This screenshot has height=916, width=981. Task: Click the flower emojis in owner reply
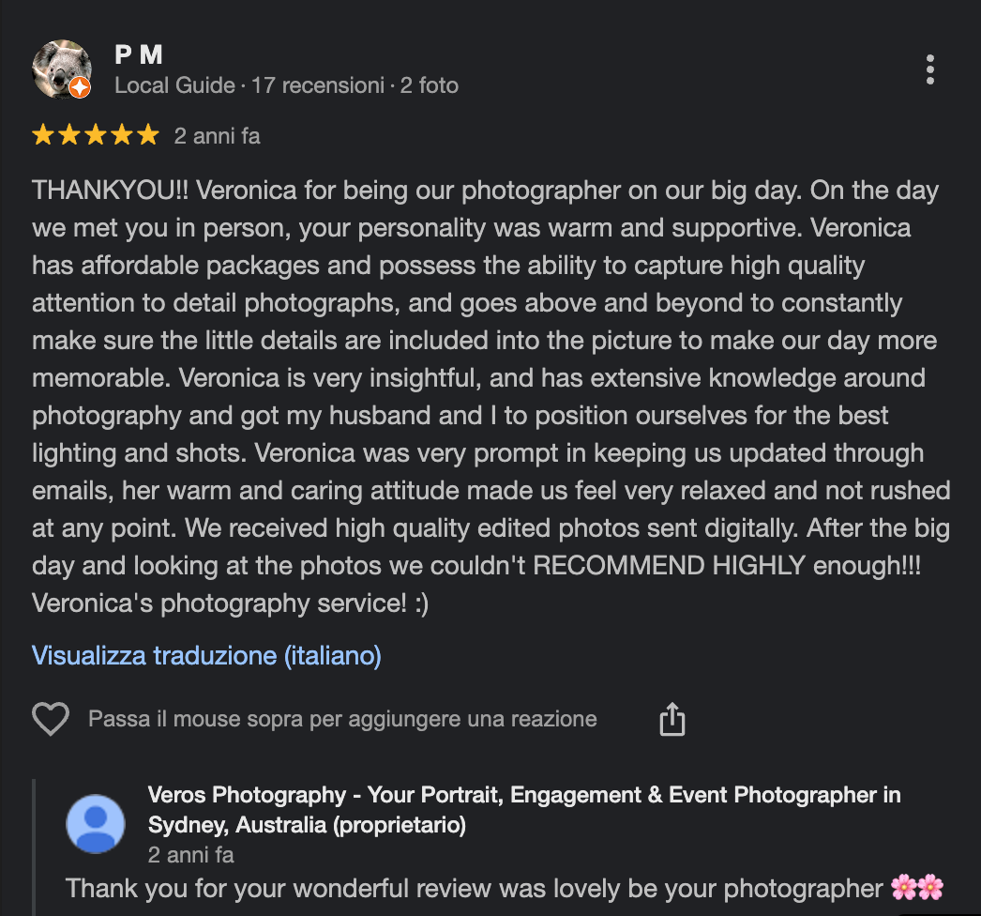tap(916, 887)
